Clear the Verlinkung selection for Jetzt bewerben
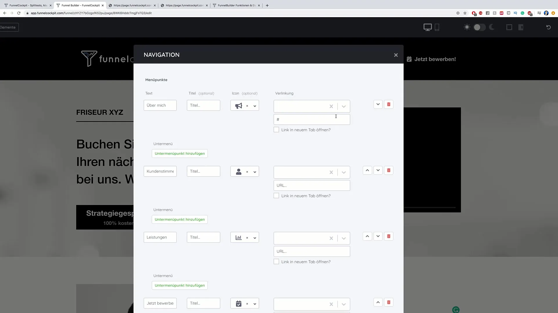The height and width of the screenshot is (313, 558). [331, 304]
